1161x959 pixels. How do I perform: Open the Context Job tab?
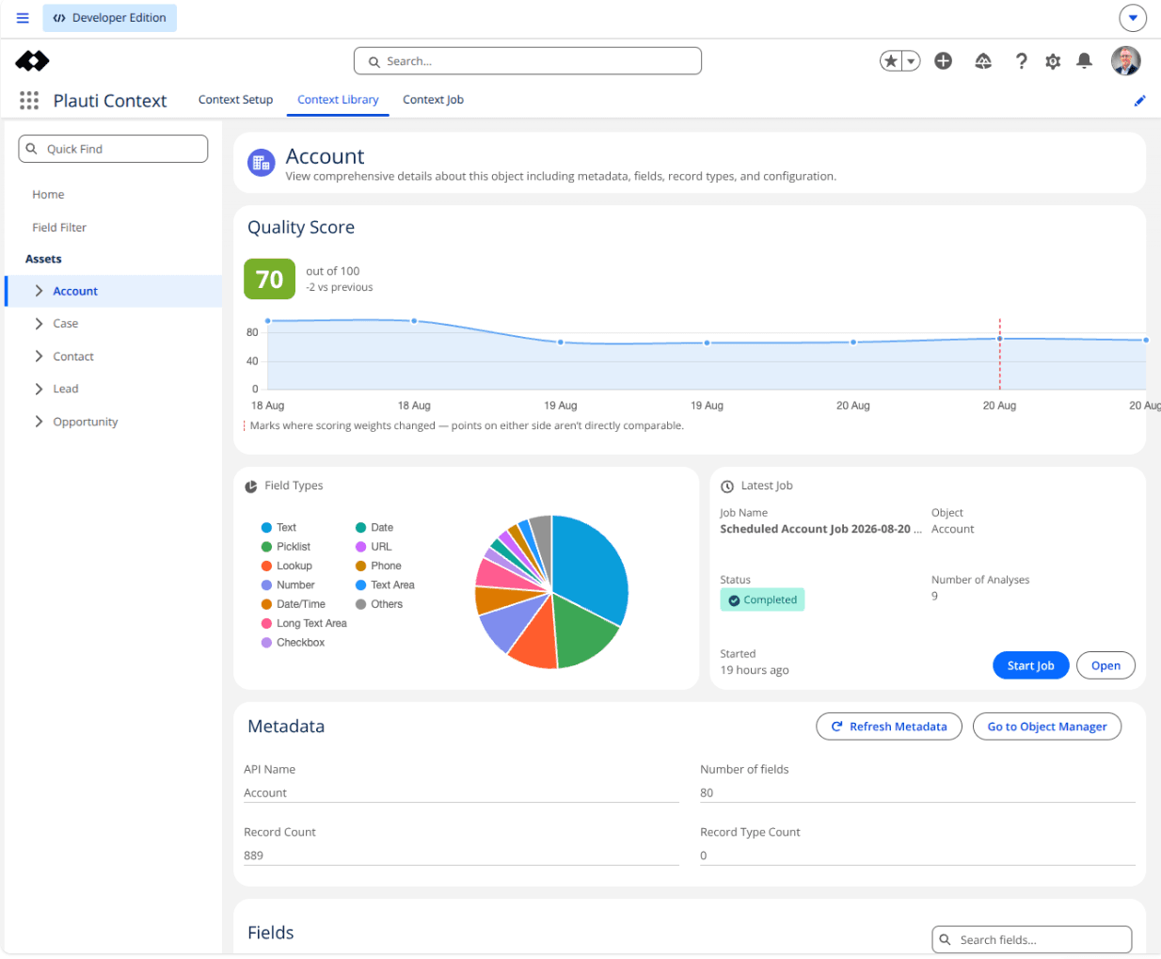pyautogui.click(x=433, y=100)
